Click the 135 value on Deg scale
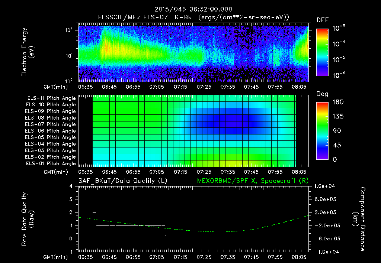This screenshot has width=381, height=263. coord(338,117)
